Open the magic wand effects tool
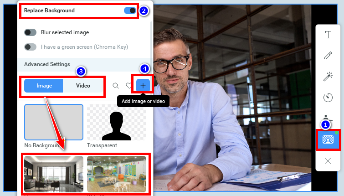344x196 pixels. pos(328,77)
